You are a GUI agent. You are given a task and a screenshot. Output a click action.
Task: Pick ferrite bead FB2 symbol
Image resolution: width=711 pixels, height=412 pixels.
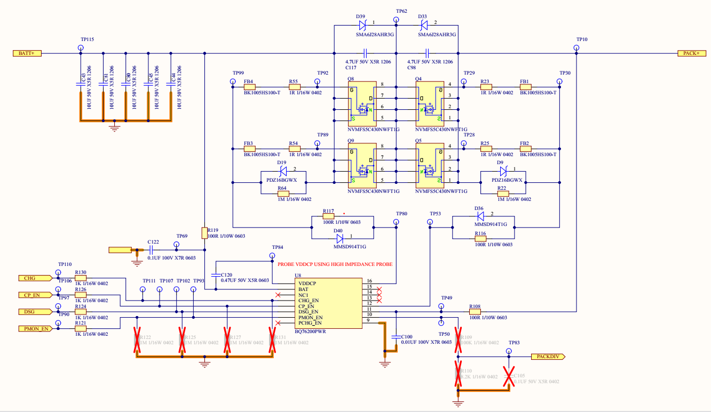(x=525, y=149)
